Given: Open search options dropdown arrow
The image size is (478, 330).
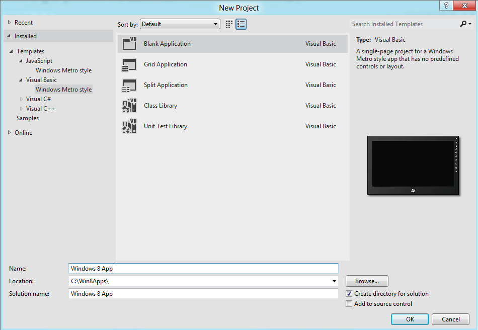Looking at the screenshot, I should 470,24.
